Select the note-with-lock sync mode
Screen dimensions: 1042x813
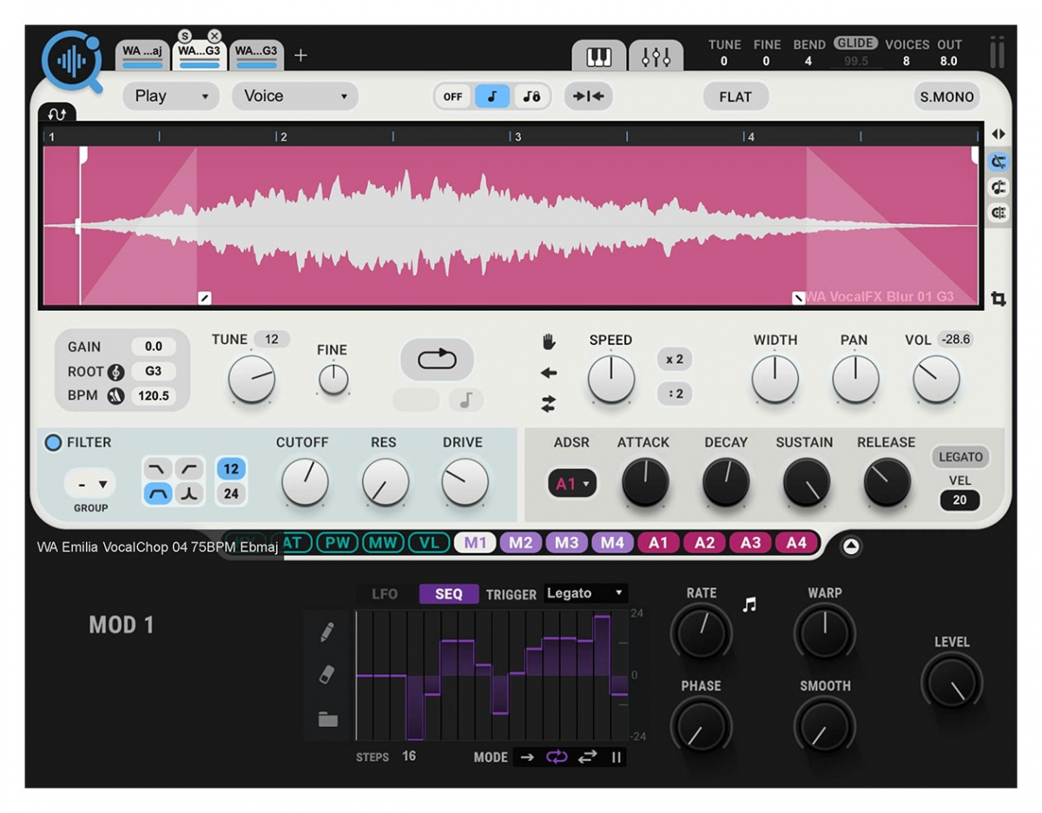(x=531, y=96)
